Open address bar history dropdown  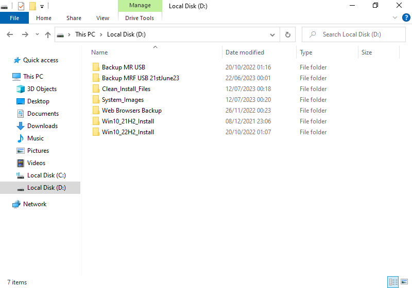point(272,34)
